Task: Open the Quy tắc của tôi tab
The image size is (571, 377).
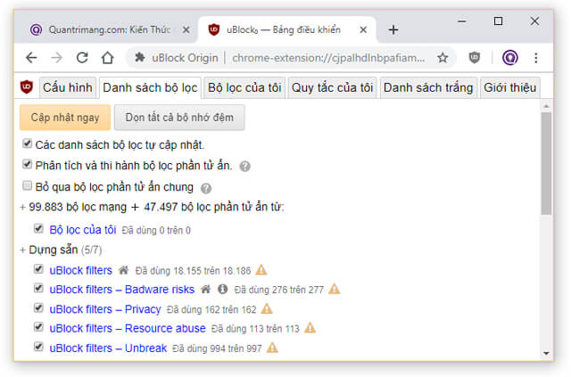Action: [332, 87]
